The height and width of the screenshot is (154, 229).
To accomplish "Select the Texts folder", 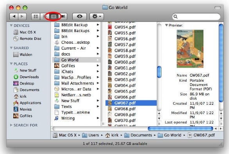I will (x=77, y=107).
